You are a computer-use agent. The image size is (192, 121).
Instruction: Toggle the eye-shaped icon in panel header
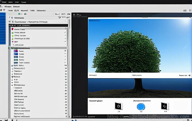[x=59, y=17]
